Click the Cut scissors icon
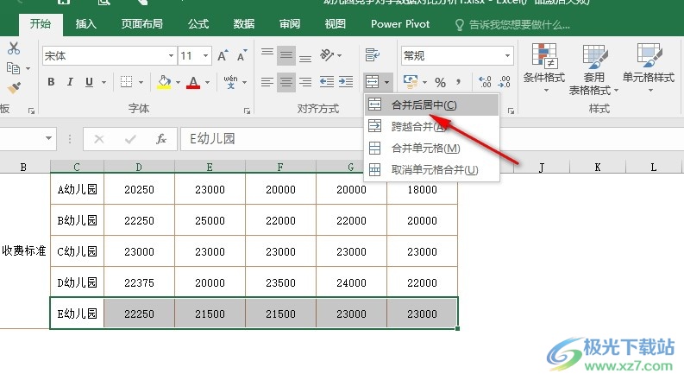The width and height of the screenshot is (684, 380). pos(14,48)
